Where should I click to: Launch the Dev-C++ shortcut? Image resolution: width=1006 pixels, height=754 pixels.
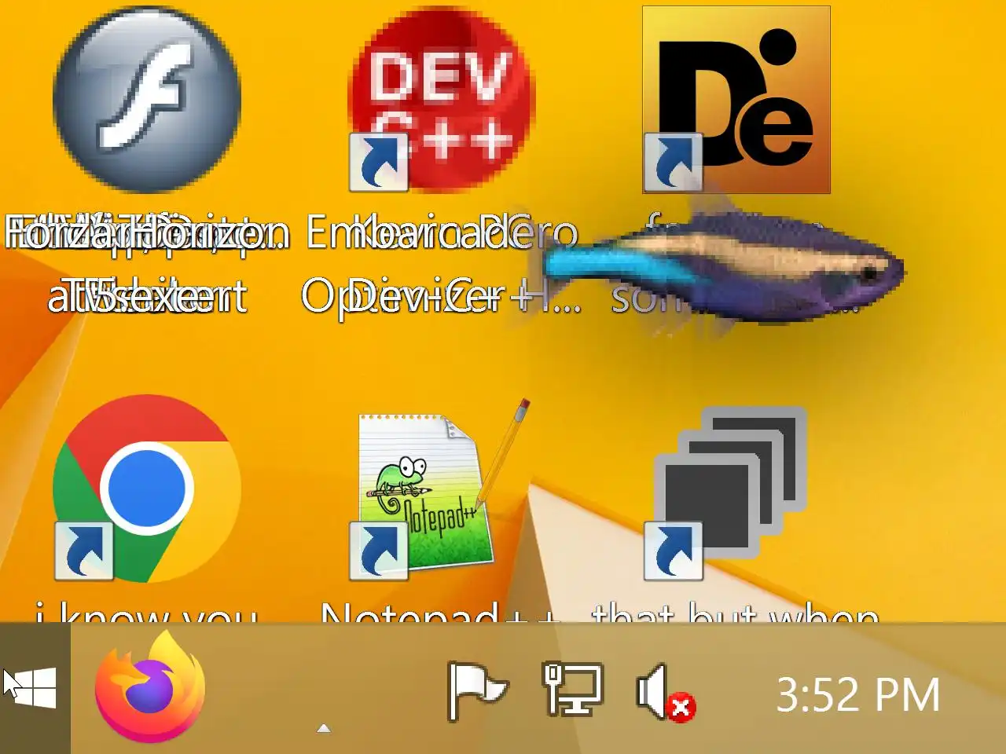coord(441,100)
